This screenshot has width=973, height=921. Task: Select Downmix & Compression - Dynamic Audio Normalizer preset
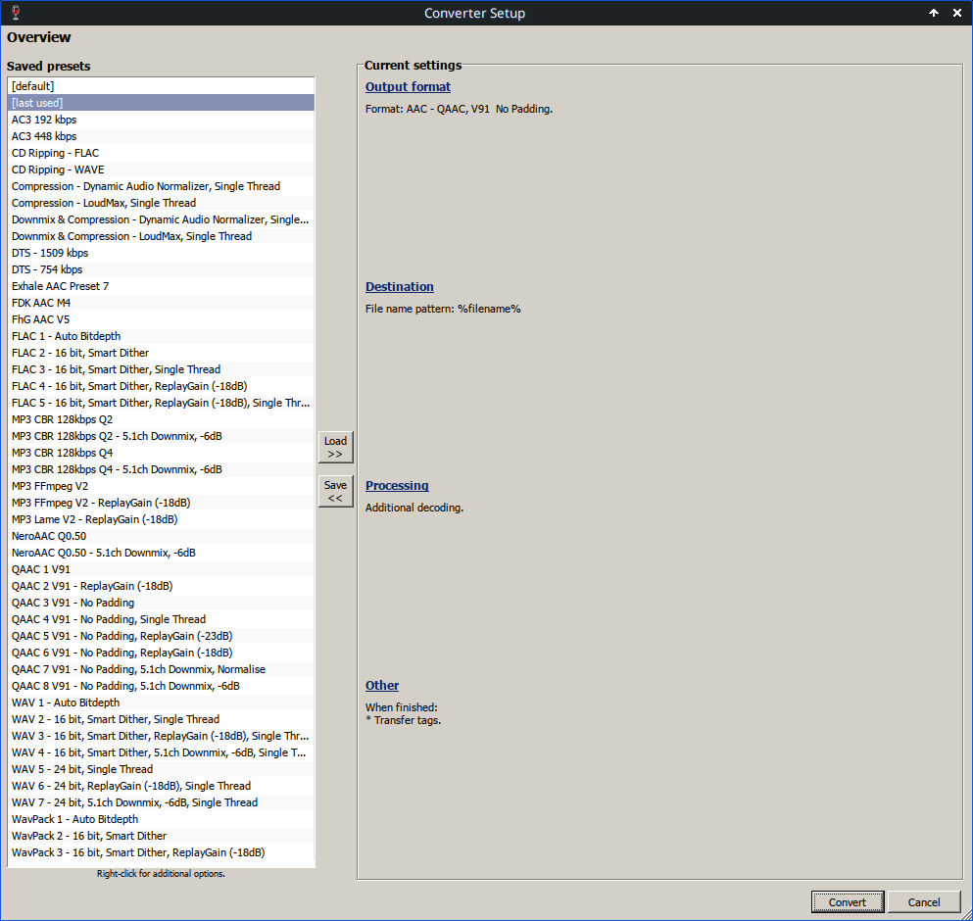[x=161, y=219]
